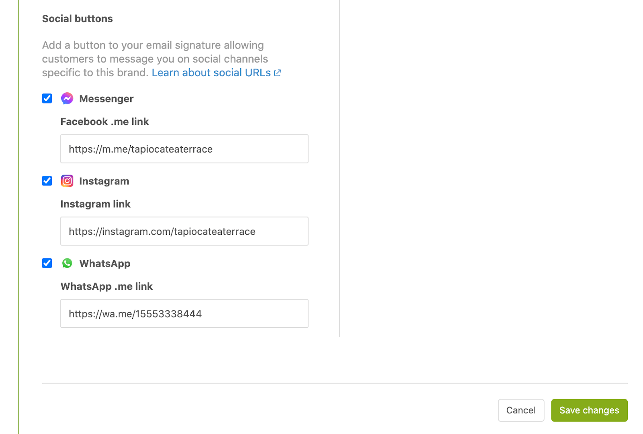Image resolution: width=643 pixels, height=434 pixels.
Task: Click the Messenger text label
Action: point(106,99)
